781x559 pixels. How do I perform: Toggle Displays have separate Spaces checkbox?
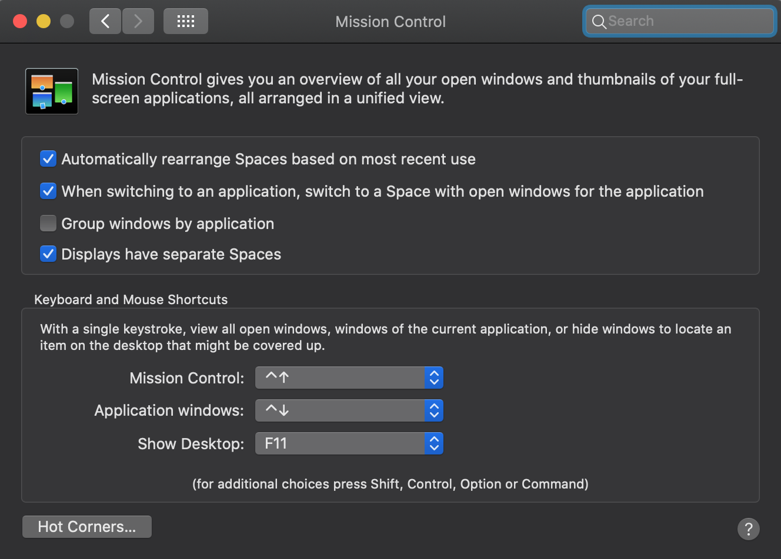coord(48,254)
